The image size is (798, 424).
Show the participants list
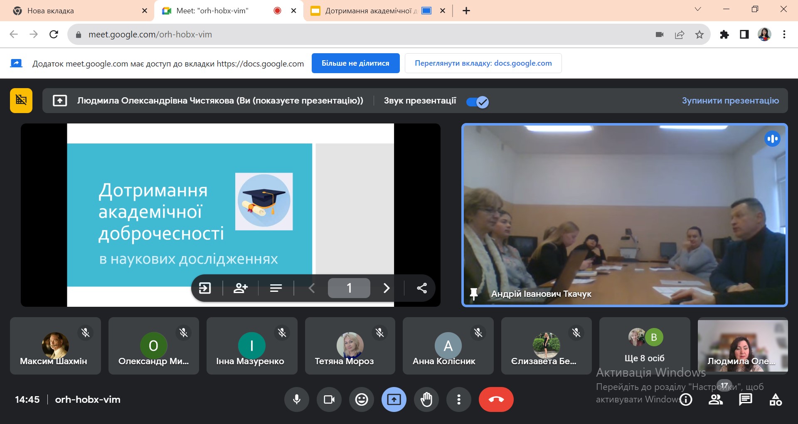(x=715, y=400)
